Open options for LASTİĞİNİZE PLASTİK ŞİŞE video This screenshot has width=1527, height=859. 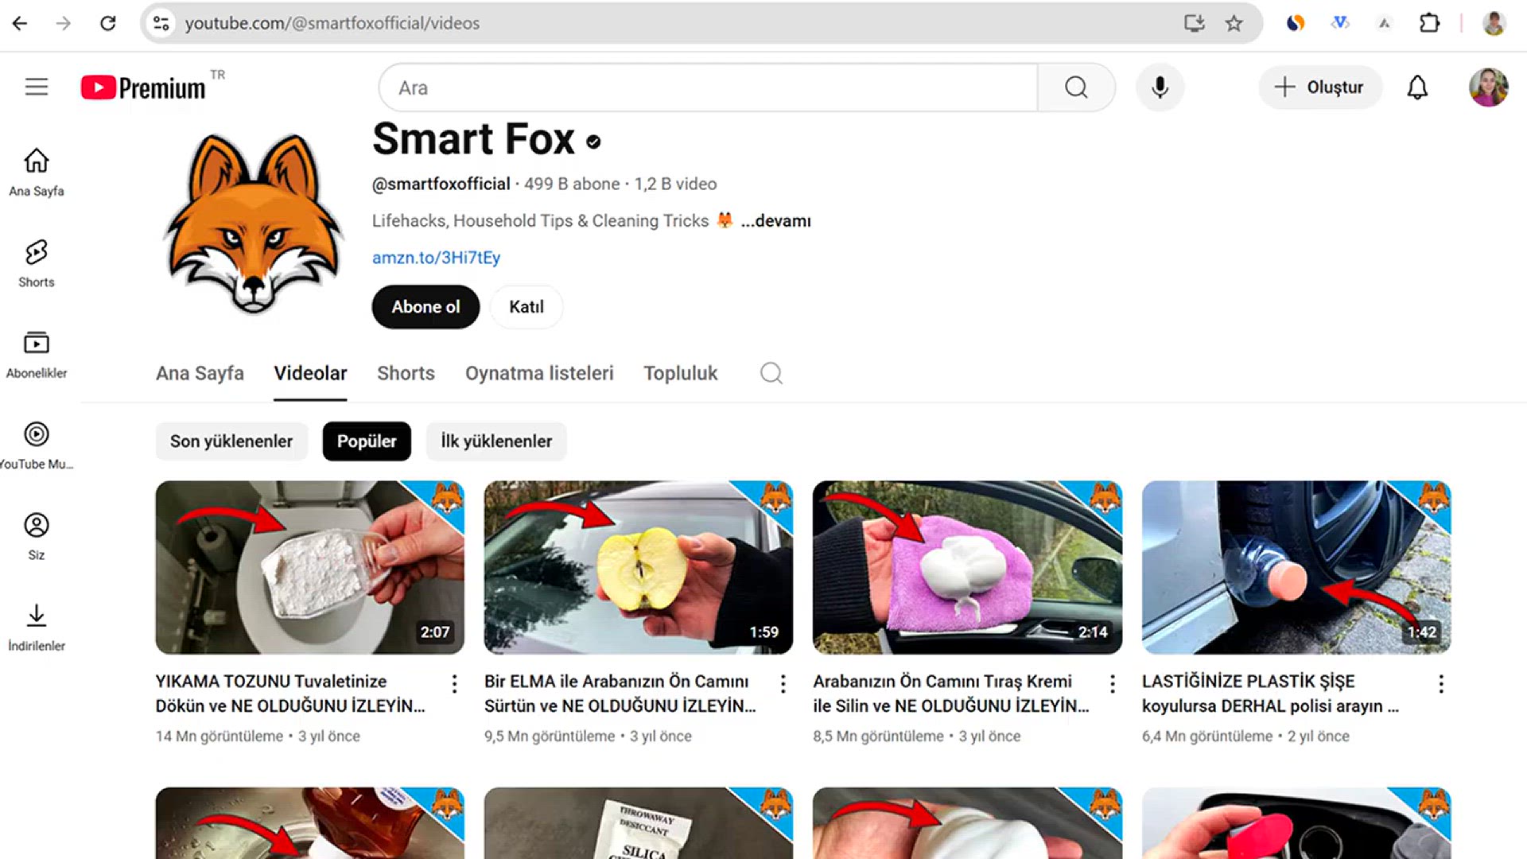click(1440, 684)
